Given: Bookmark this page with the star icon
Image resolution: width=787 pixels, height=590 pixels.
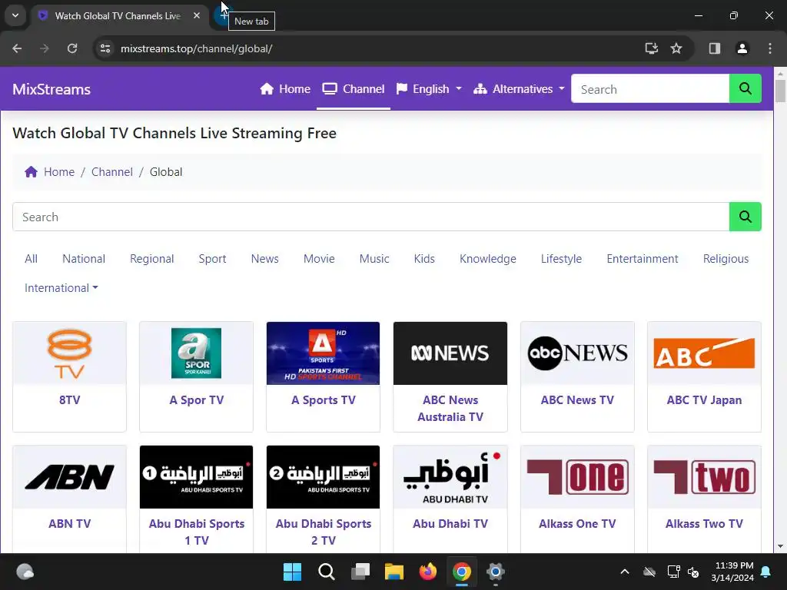Looking at the screenshot, I should (676, 48).
